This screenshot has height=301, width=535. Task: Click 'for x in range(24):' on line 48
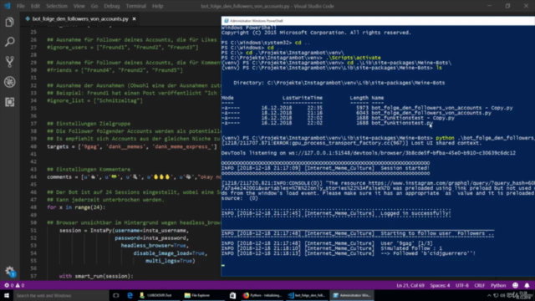coord(76,207)
